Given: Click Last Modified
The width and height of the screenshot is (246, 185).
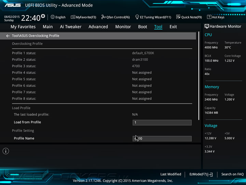Looking at the screenshot, I should (x=171, y=174).
